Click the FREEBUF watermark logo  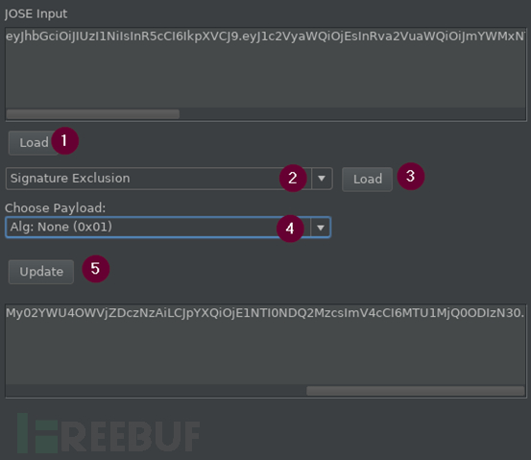click(x=109, y=433)
